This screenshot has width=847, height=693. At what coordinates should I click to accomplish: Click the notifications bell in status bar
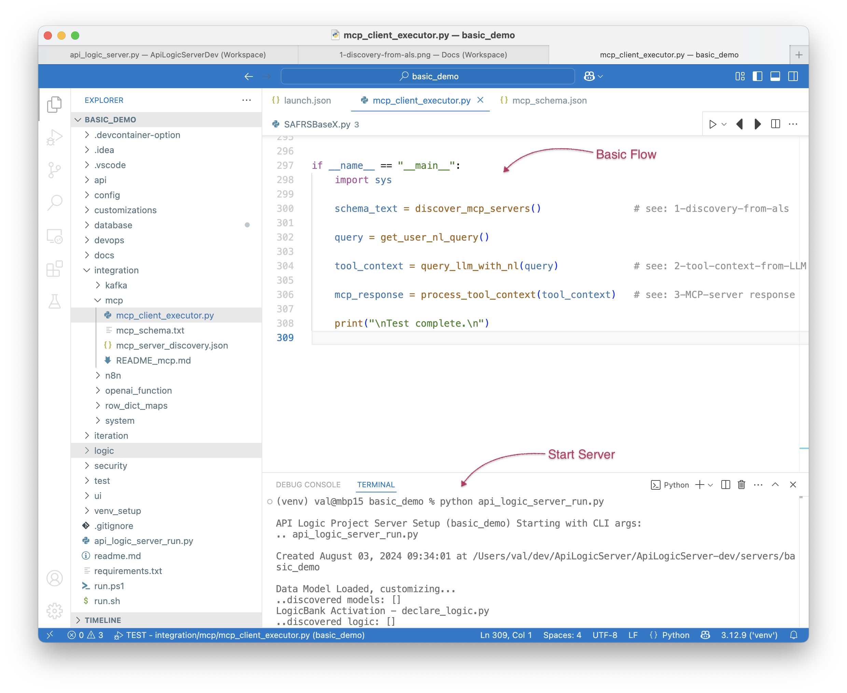pyautogui.click(x=793, y=635)
